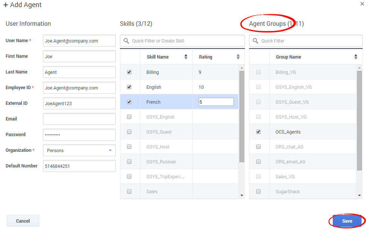Sort skills by Rating column arrows
The height and width of the screenshot is (229, 366).
(238, 57)
